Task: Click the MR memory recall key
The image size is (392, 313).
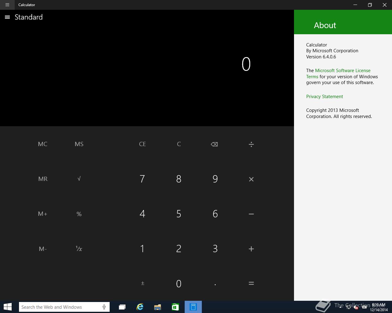Action: (43, 179)
